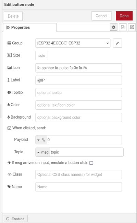Expand the Payload type selector

pyautogui.click(x=41, y=140)
